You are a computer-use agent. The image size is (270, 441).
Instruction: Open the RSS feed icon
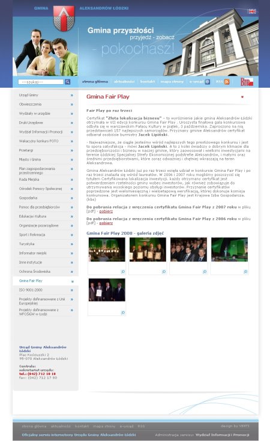pyautogui.click(x=227, y=82)
